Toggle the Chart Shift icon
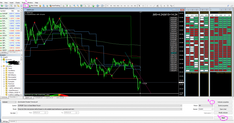234x123 pixels. click(x=89, y=6)
